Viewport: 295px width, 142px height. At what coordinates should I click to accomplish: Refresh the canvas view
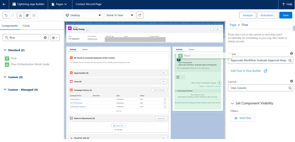(x=140, y=15)
